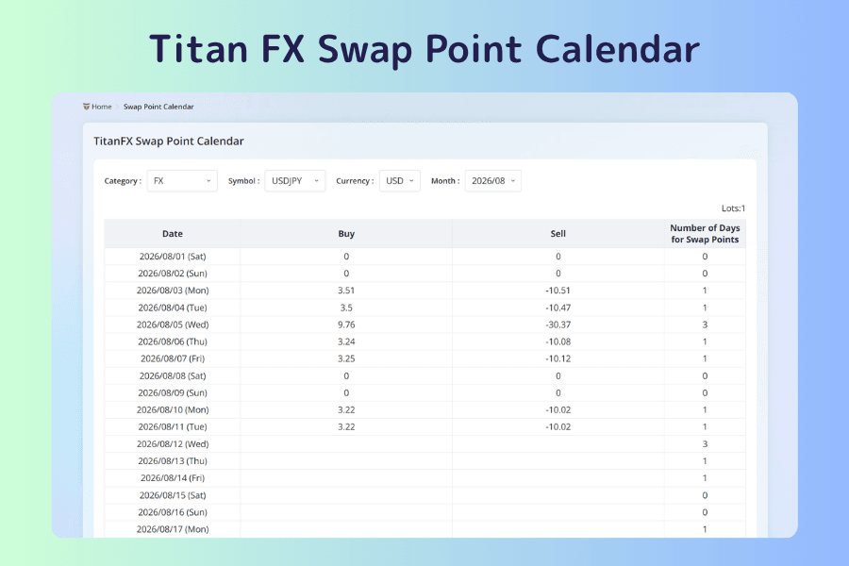Viewport: 849px width, 566px height.
Task: Open the Currency USD dropdown
Action: 400,181
